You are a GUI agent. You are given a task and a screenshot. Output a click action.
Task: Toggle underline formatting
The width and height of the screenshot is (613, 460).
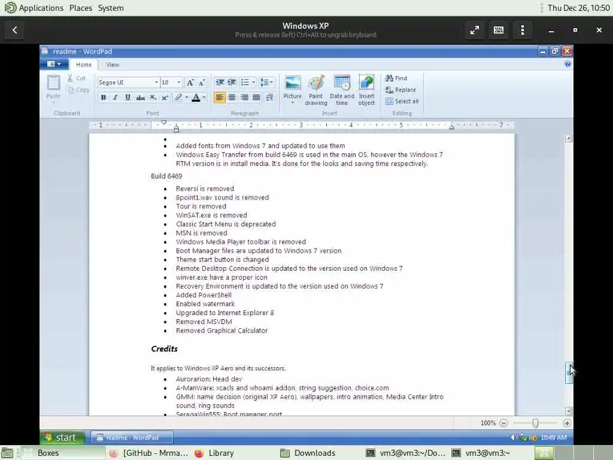128,98
